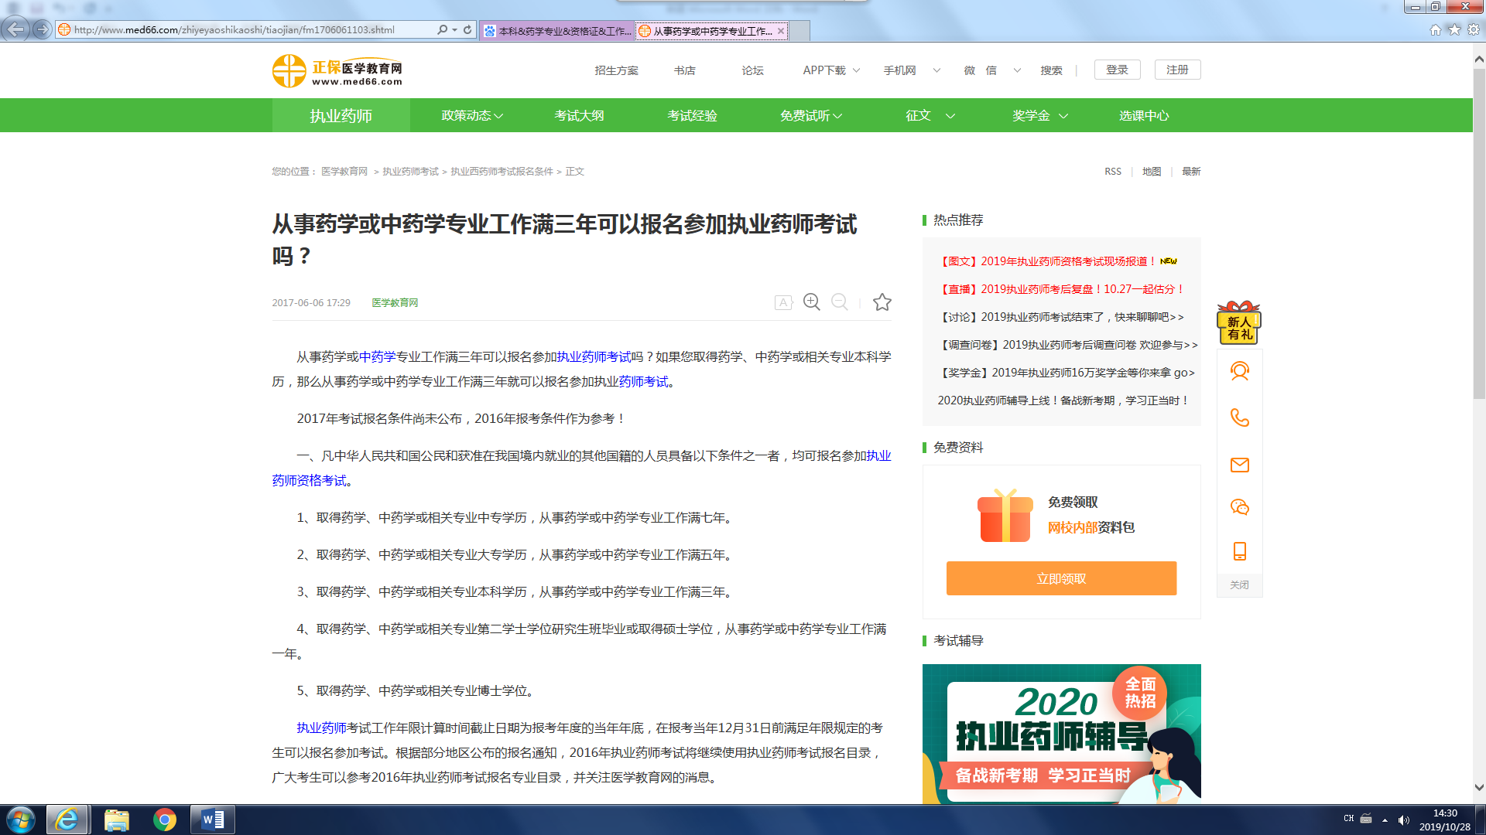The image size is (1486, 835).
Task: Click the favorite star icon by article
Action: pyautogui.click(x=882, y=302)
